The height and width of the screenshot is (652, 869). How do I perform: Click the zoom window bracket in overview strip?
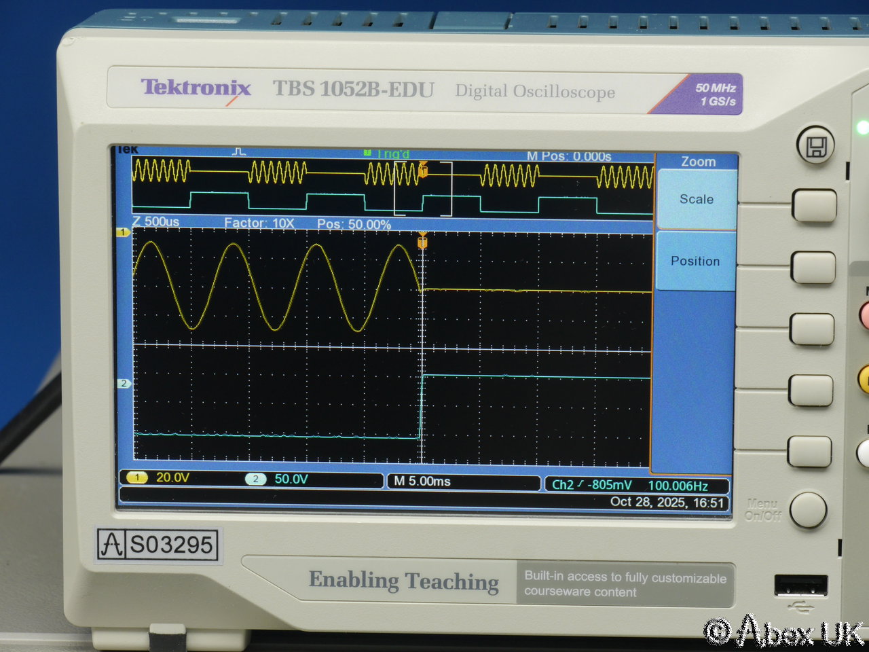[423, 189]
